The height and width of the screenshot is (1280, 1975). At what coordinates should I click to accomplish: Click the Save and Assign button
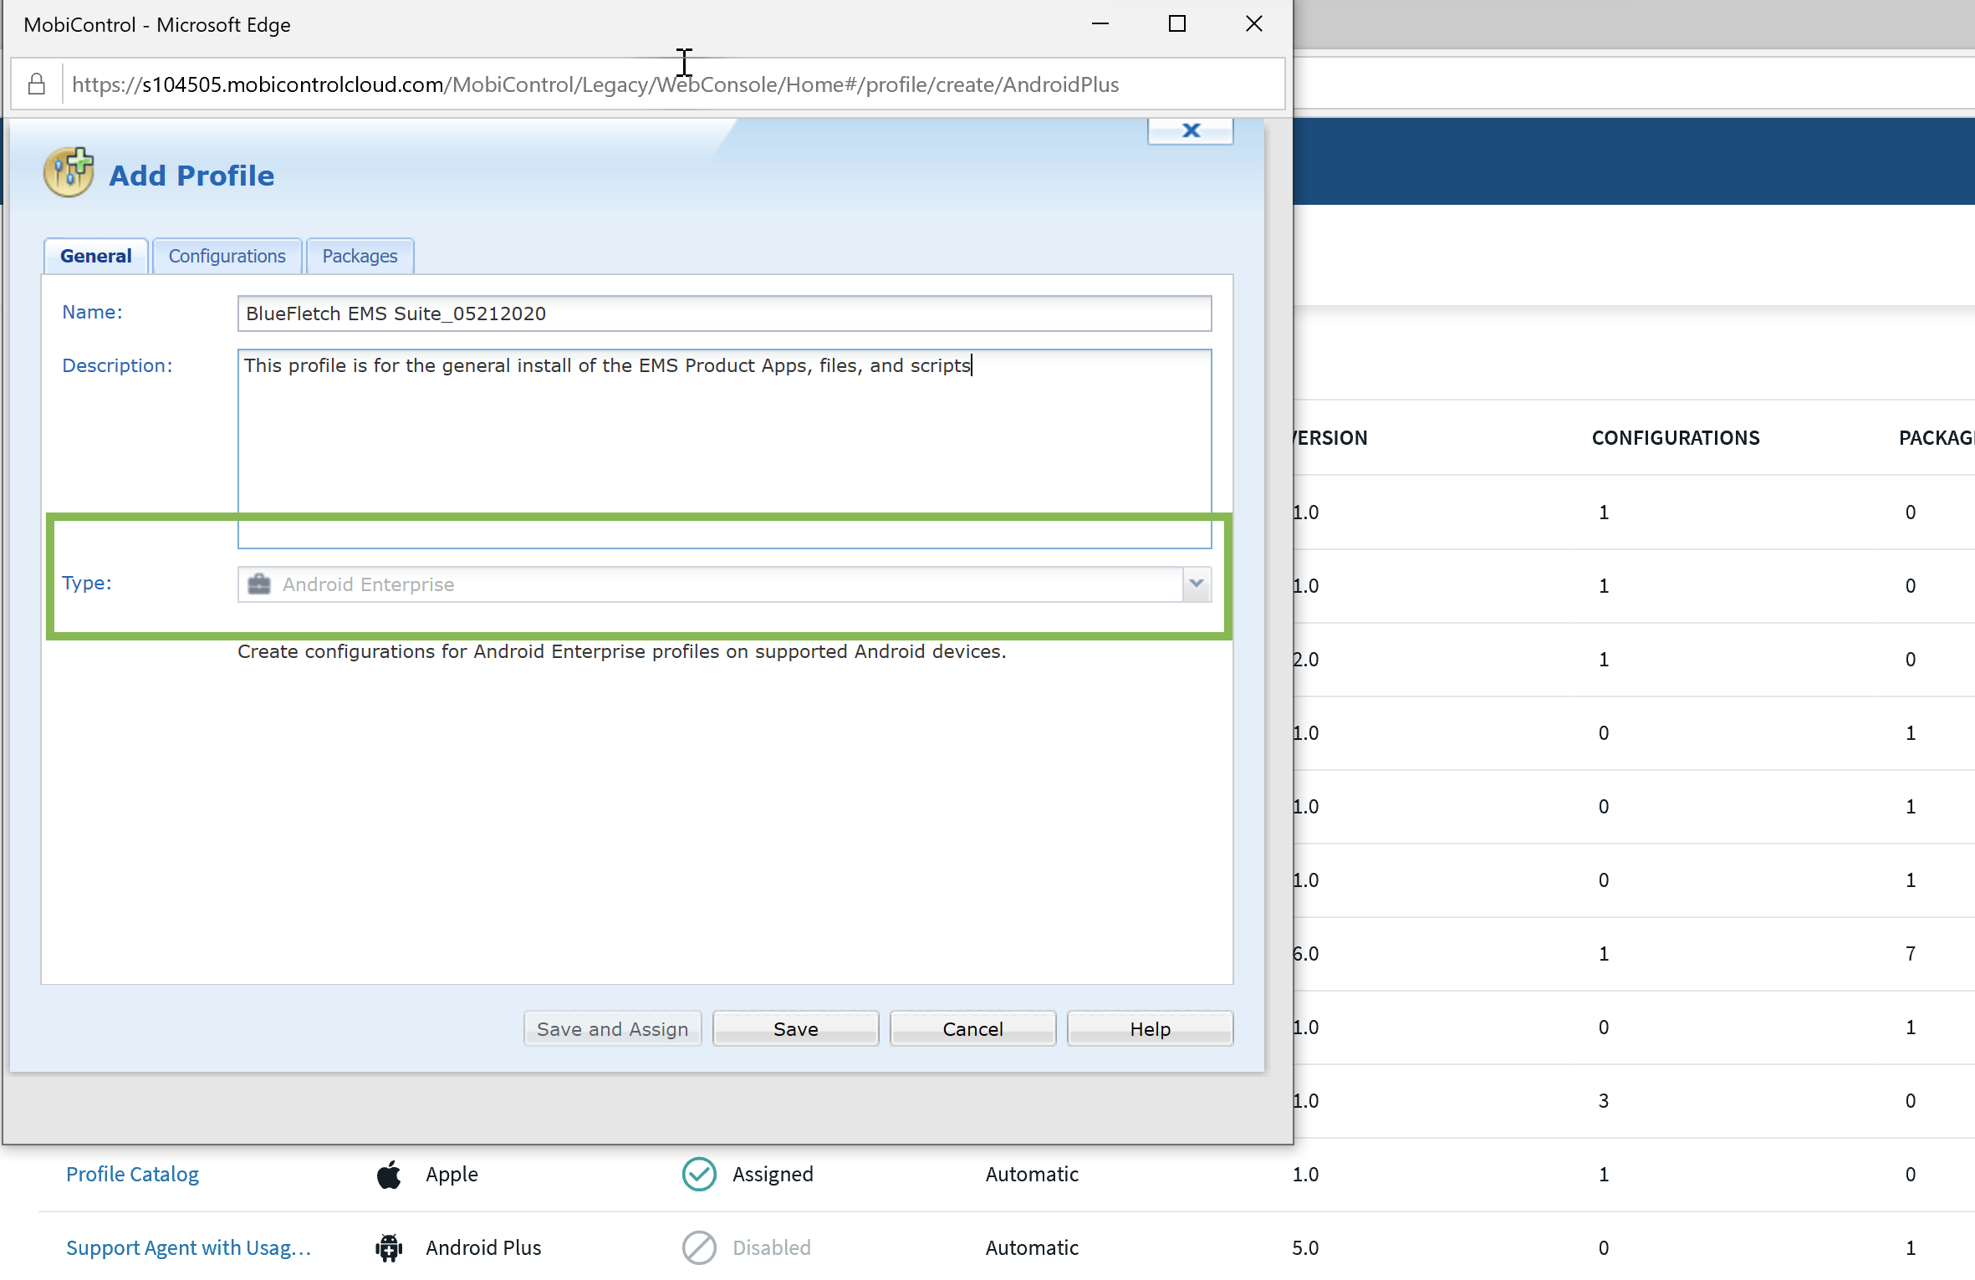(x=613, y=1028)
